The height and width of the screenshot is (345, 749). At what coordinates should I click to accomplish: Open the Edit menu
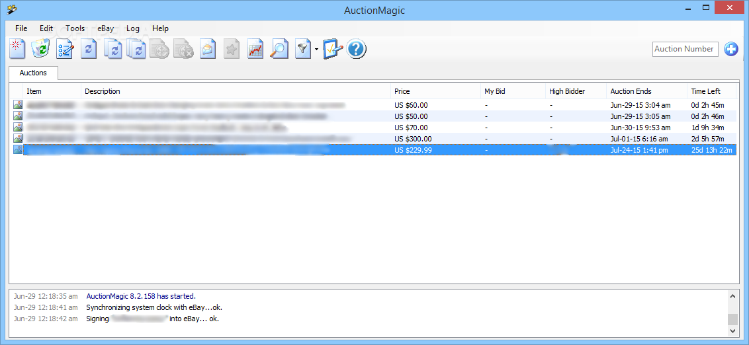coord(46,28)
